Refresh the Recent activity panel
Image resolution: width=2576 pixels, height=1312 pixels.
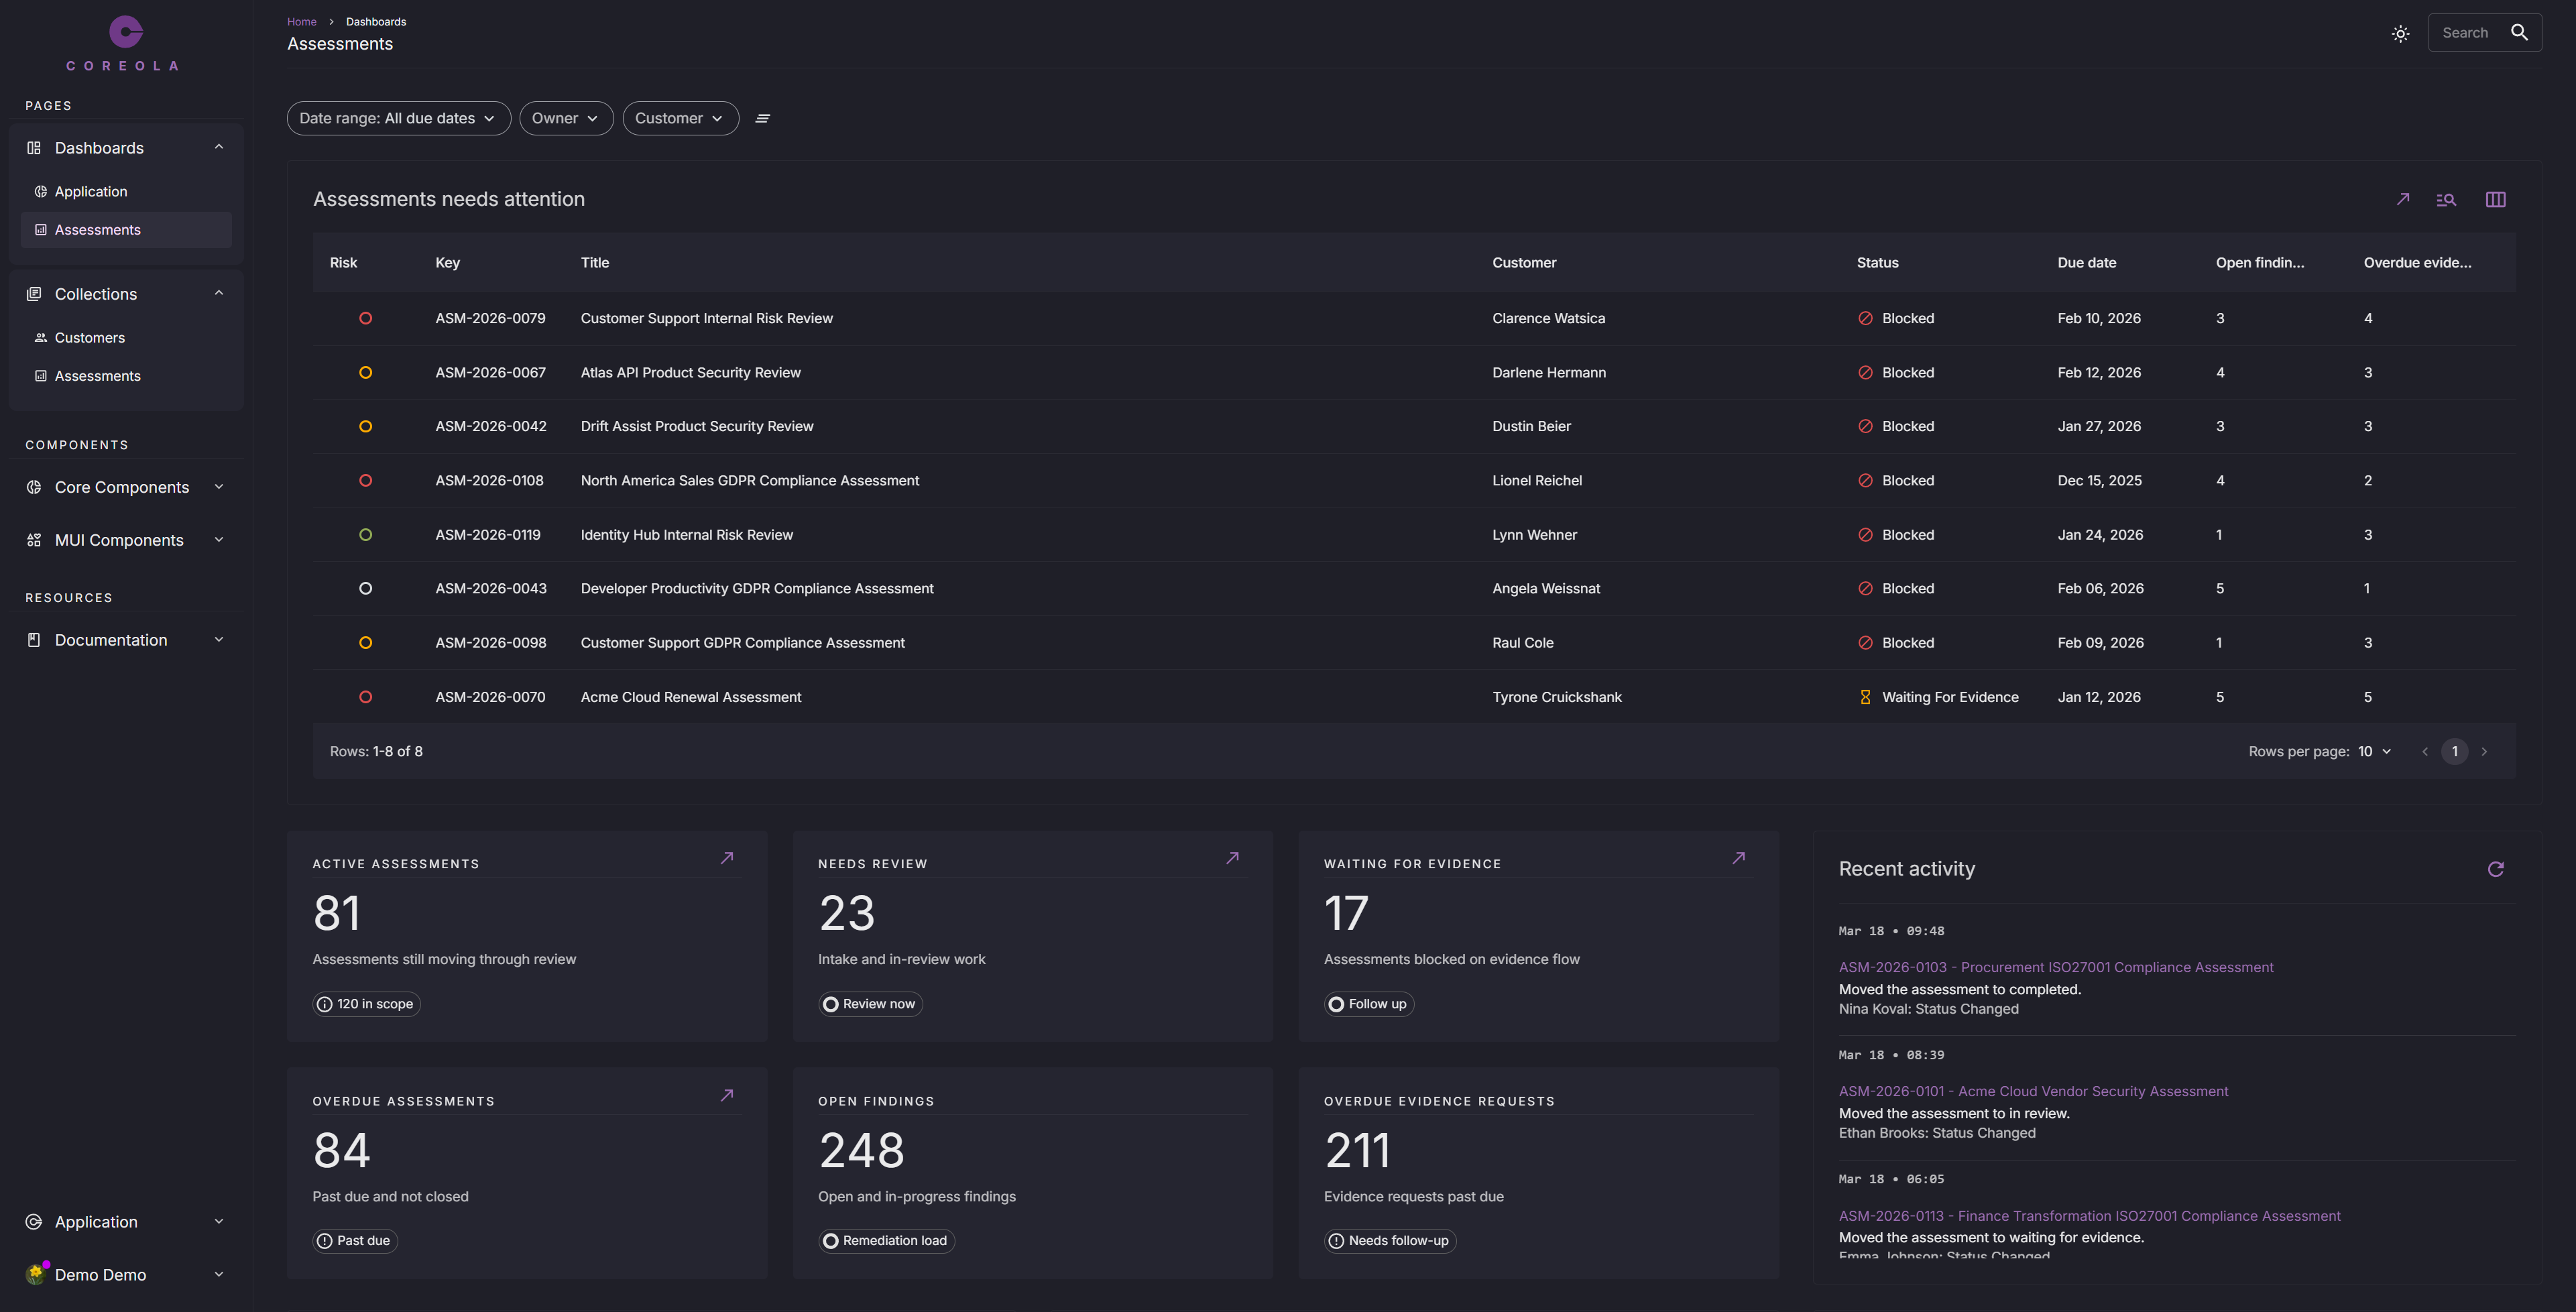click(2495, 869)
